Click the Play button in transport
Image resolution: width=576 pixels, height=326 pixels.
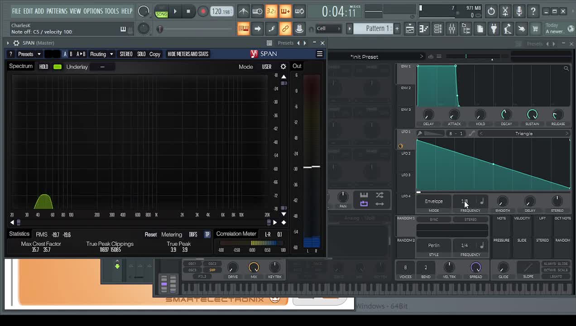click(x=175, y=11)
